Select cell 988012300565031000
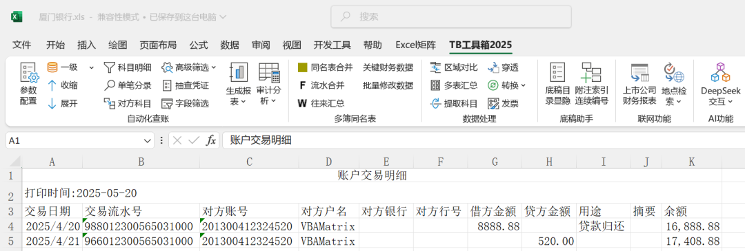The image size is (745, 251). click(141, 226)
